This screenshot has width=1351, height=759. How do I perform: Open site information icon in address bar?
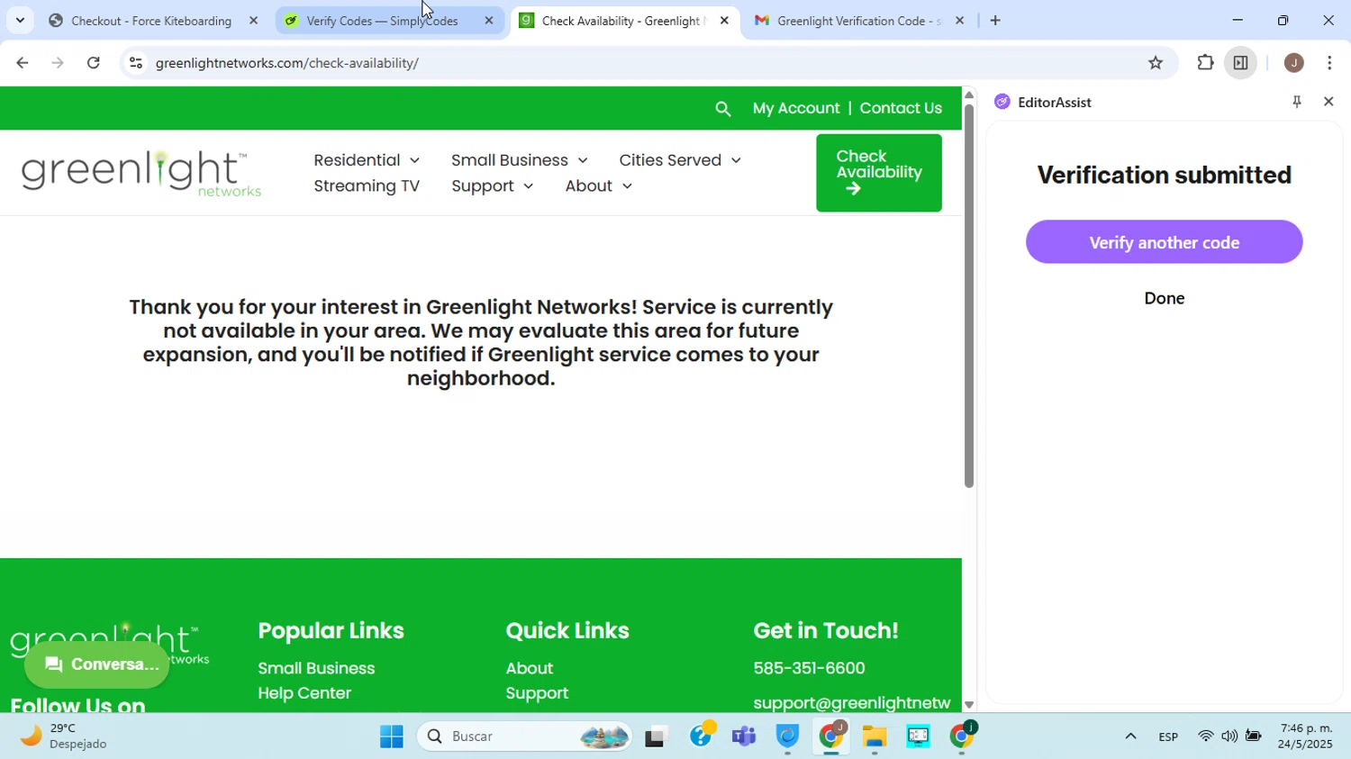click(136, 63)
